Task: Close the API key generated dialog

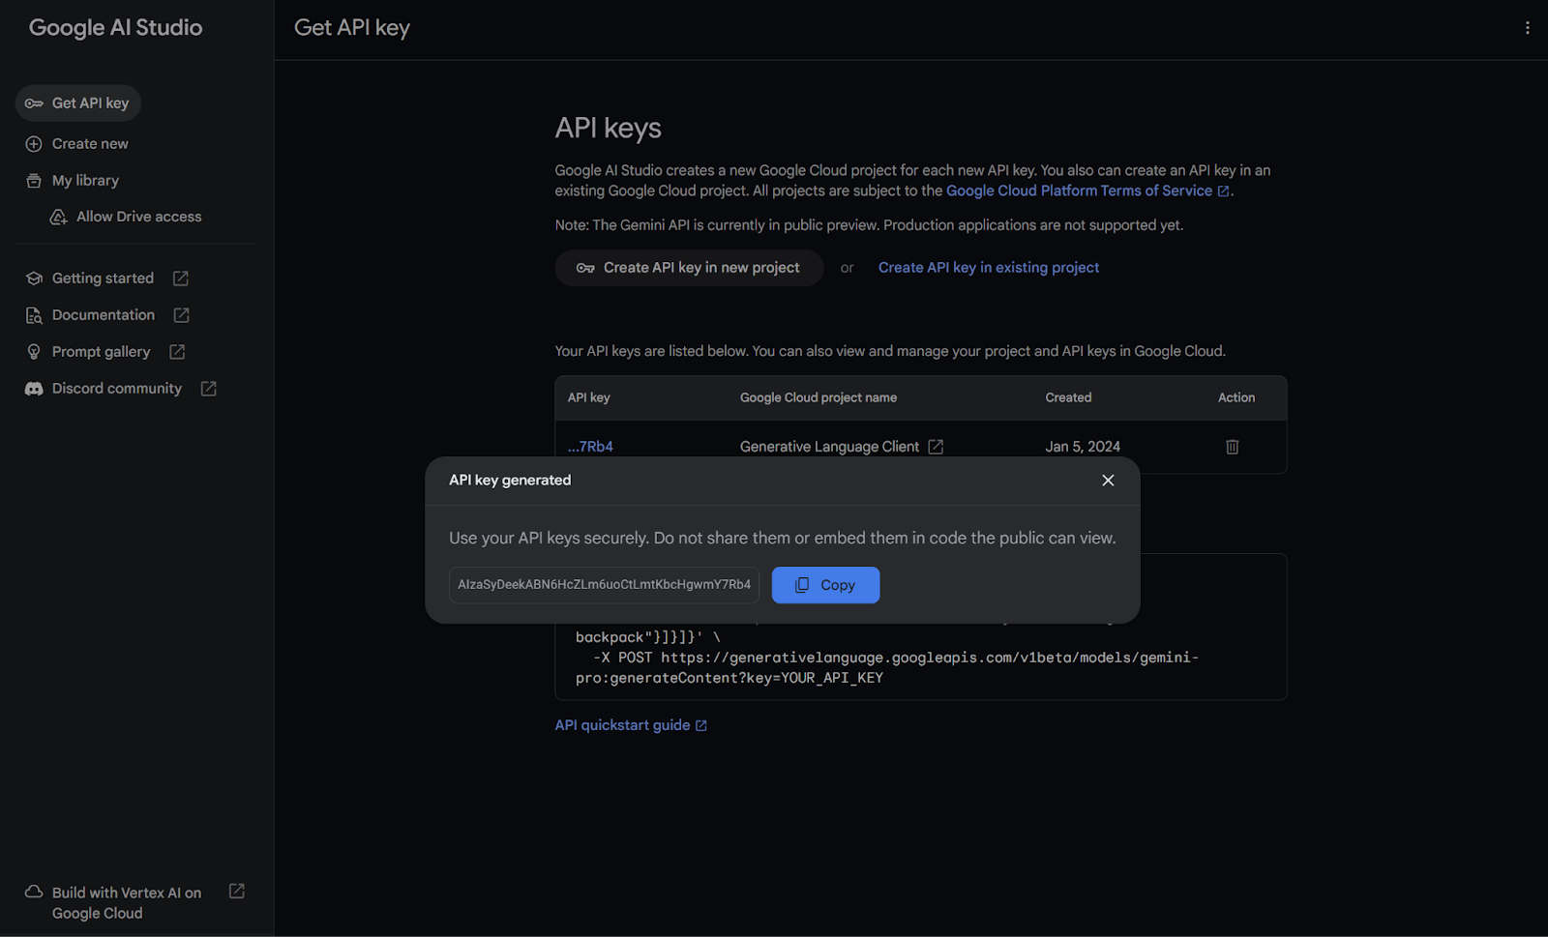Action: tap(1109, 481)
